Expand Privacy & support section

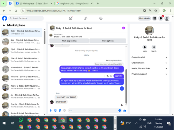pyautogui.click(x=149, y=74)
